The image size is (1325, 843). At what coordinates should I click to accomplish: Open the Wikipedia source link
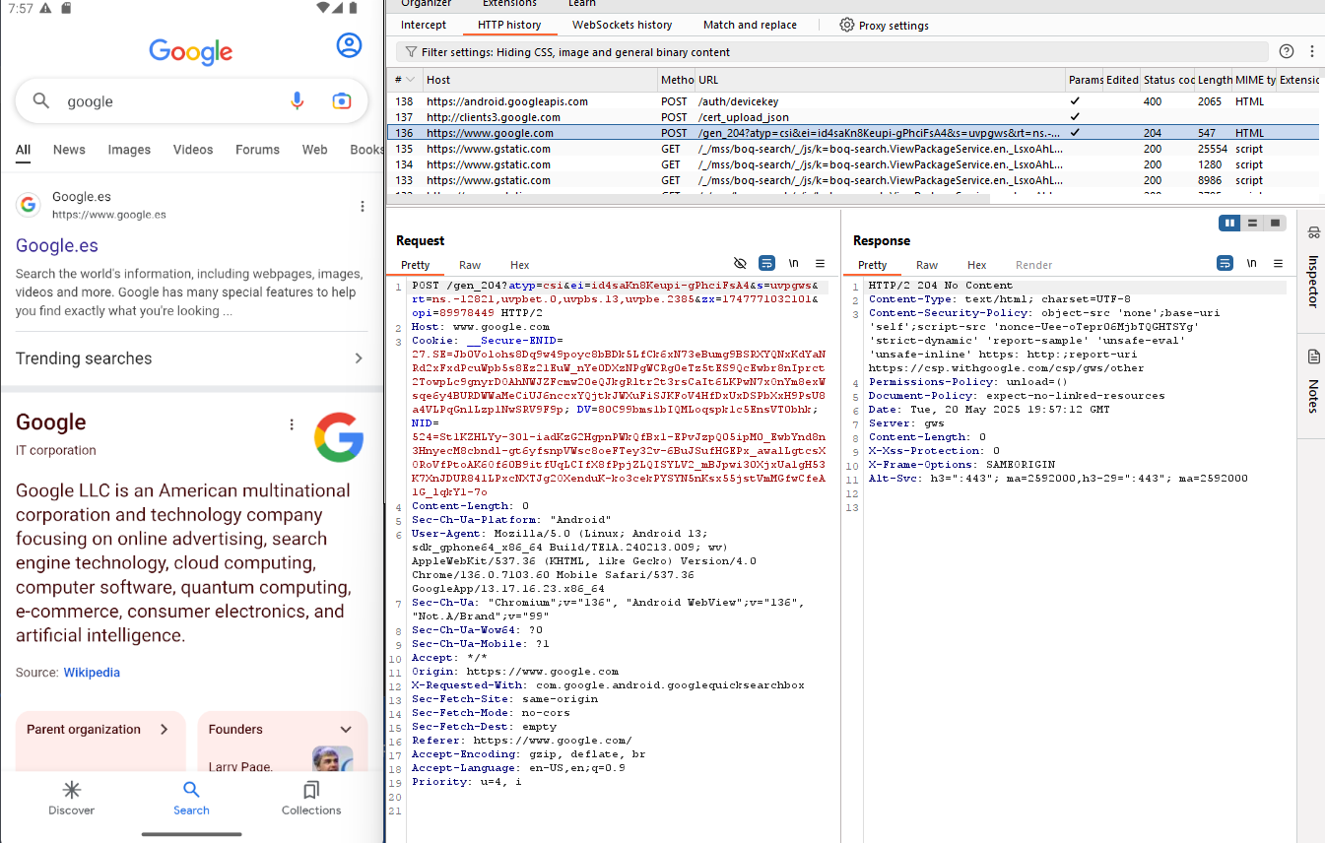point(92,672)
